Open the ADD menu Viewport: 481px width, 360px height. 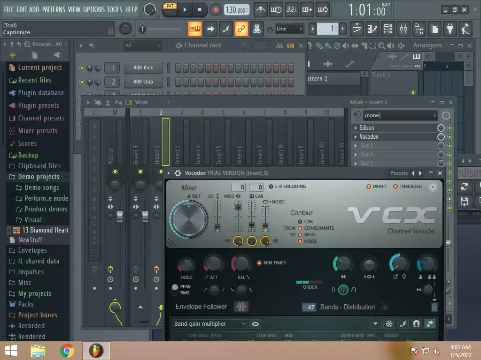click(x=34, y=9)
